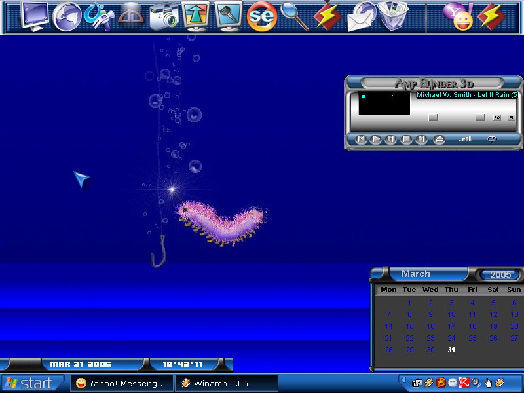Select day 15 in the March calendar
The height and width of the screenshot is (393, 524).
pos(409,326)
